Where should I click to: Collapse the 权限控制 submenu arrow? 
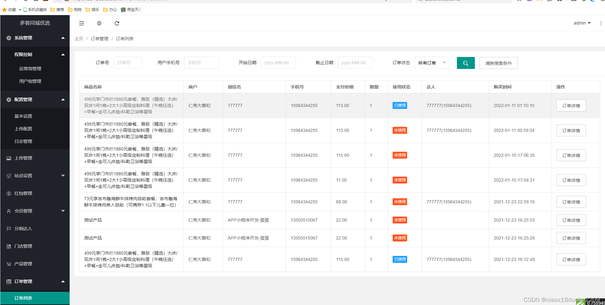pyautogui.click(x=63, y=54)
